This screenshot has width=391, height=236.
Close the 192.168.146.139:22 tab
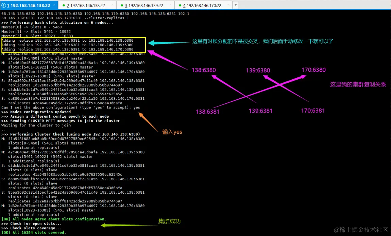(x=170, y=5)
